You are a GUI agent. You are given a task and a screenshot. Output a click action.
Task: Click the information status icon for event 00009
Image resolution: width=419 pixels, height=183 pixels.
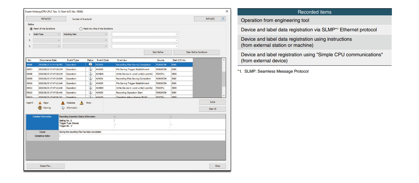tap(90, 78)
